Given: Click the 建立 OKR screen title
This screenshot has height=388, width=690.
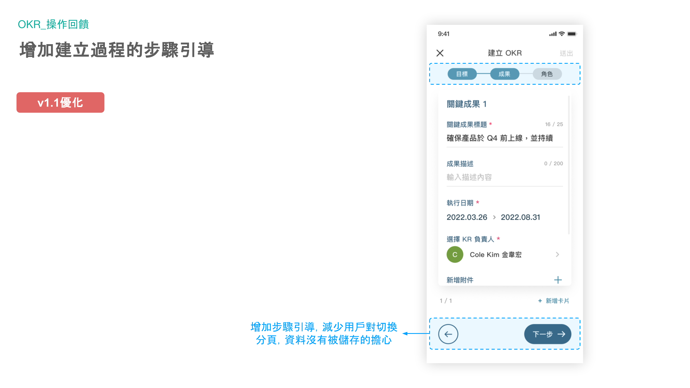Looking at the screenshot, I should tap(505, 53).
